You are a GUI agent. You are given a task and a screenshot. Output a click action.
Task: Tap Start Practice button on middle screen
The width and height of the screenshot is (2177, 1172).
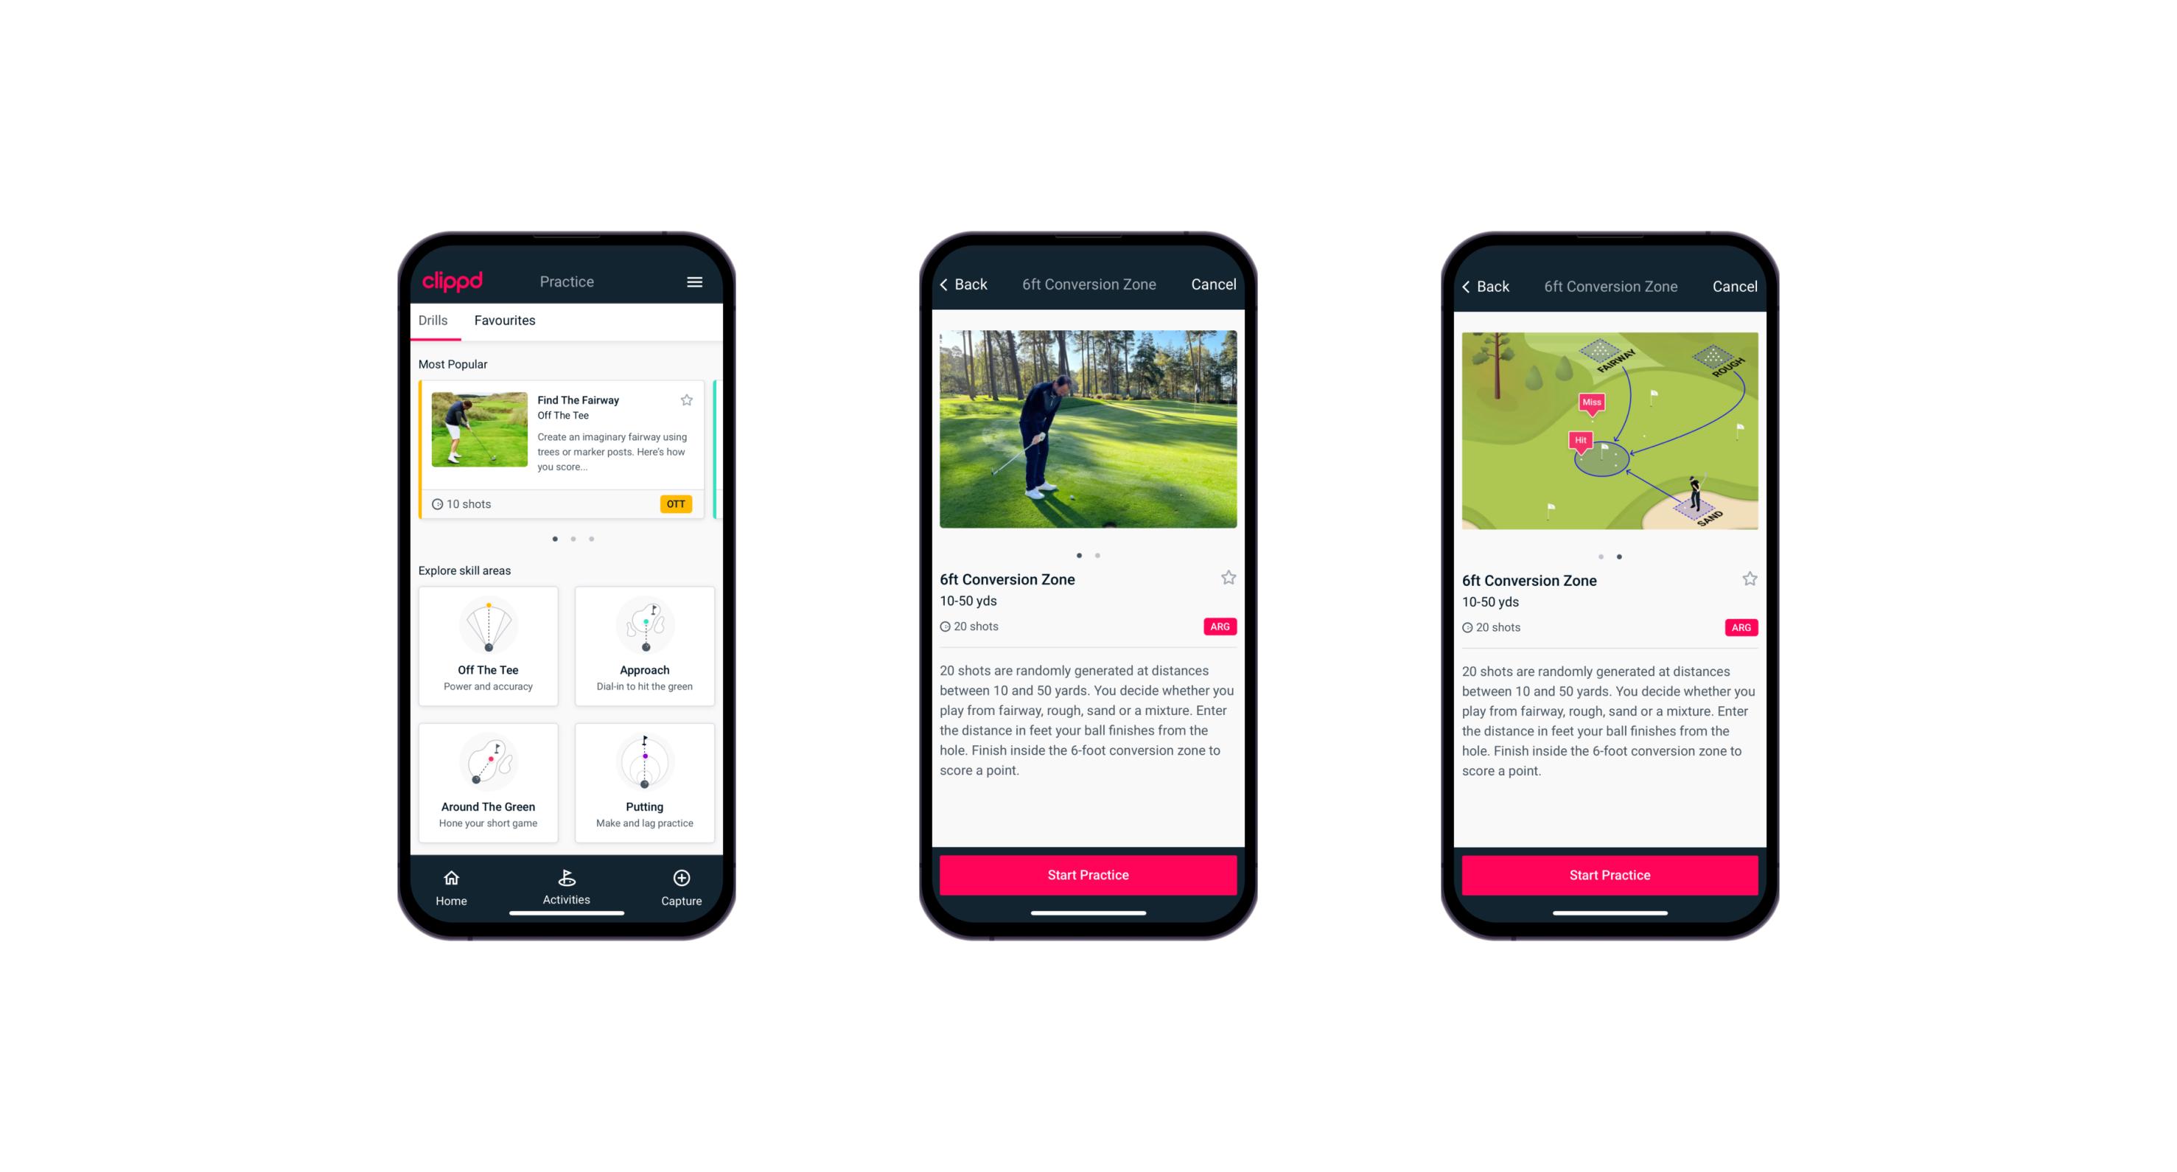[1088, 875]
